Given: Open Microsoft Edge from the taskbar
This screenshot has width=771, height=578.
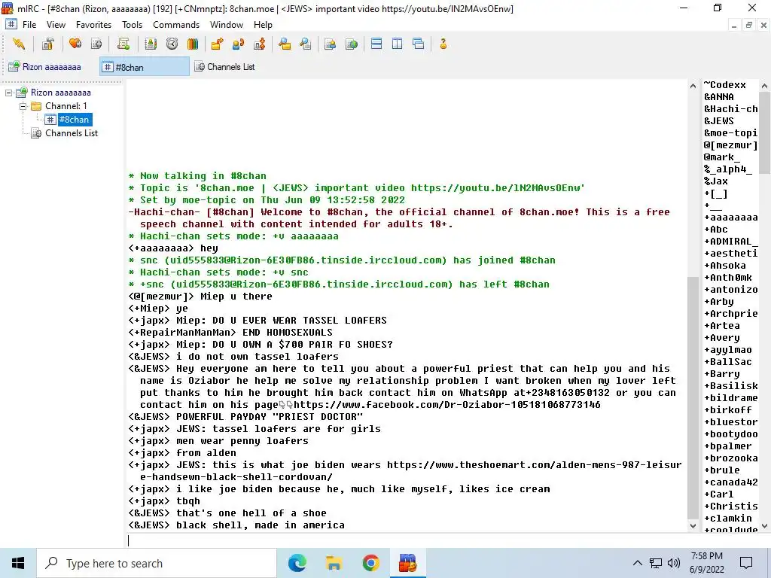Looking at the screenshot, I should [297, 563].
